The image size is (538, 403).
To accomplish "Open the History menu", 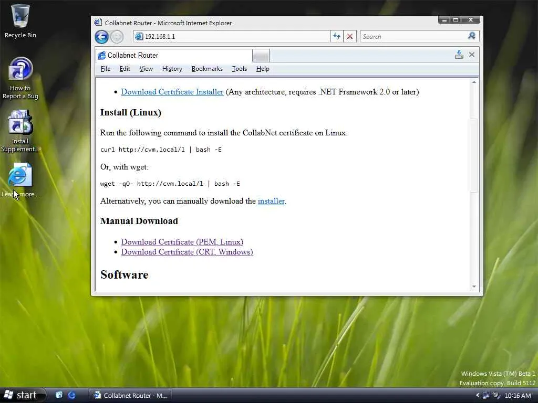I will click(172, 69).
